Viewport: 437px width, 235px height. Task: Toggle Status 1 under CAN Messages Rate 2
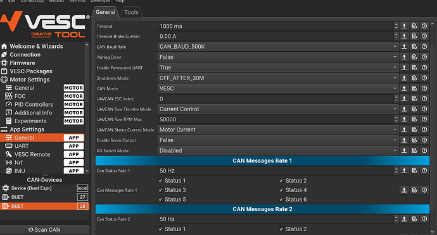coord(172,229)
